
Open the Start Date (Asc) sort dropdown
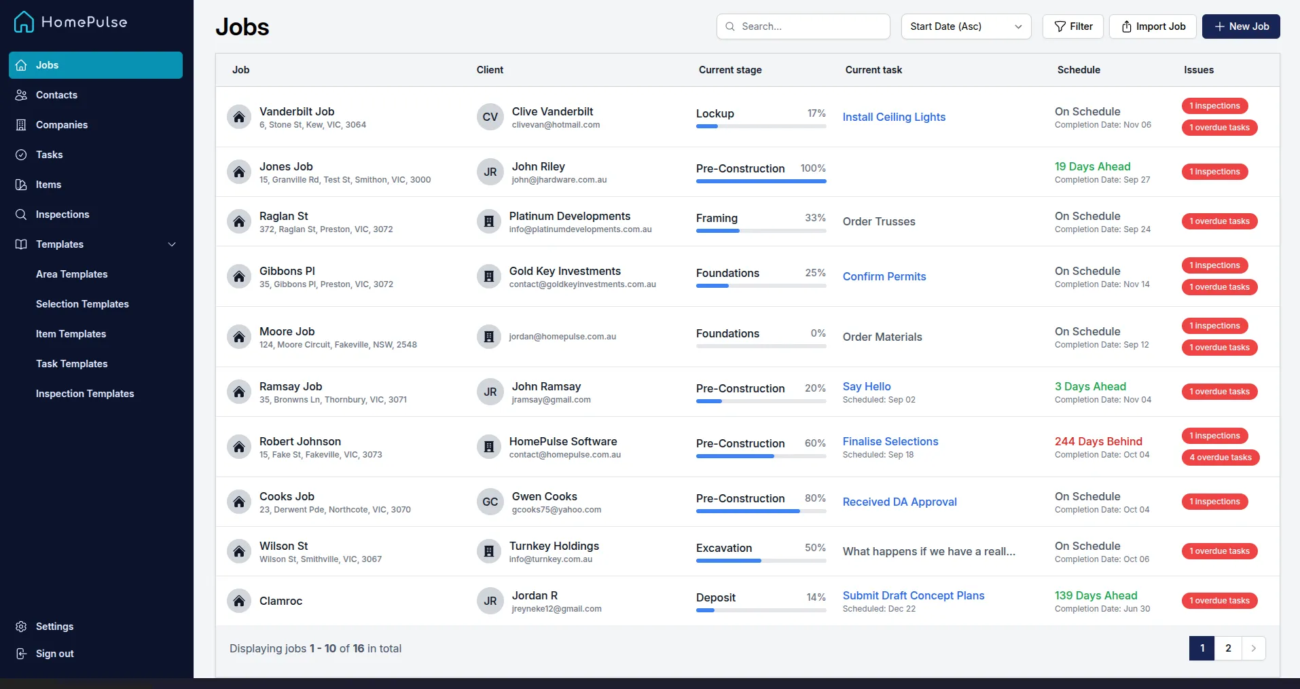[x=965, y=26]
